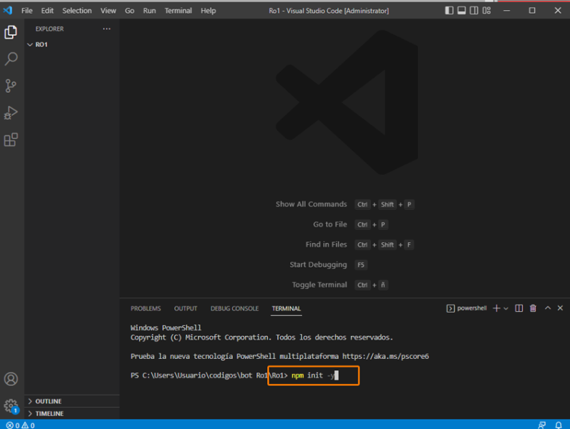Viewport: 570px width, 429px height.
Task: Kill terminal with the trash icon
Action: point(533,308)
